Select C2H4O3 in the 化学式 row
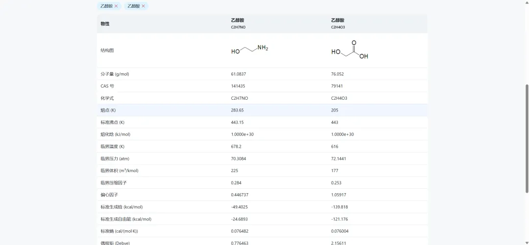The height and width of the screenshot is (245, 529). (x=339, y=98)
